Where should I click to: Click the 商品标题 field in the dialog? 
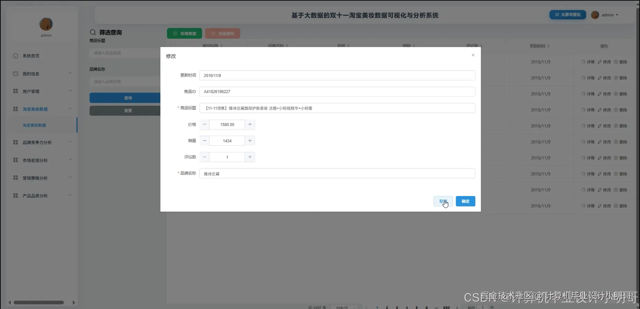click(x=337, y=108)
